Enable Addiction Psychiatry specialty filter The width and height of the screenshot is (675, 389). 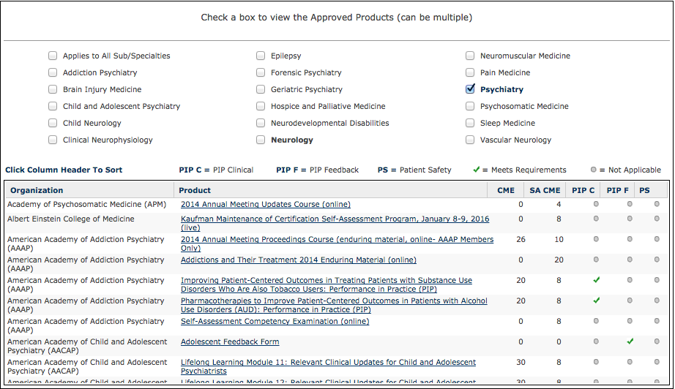pos(53,72)
